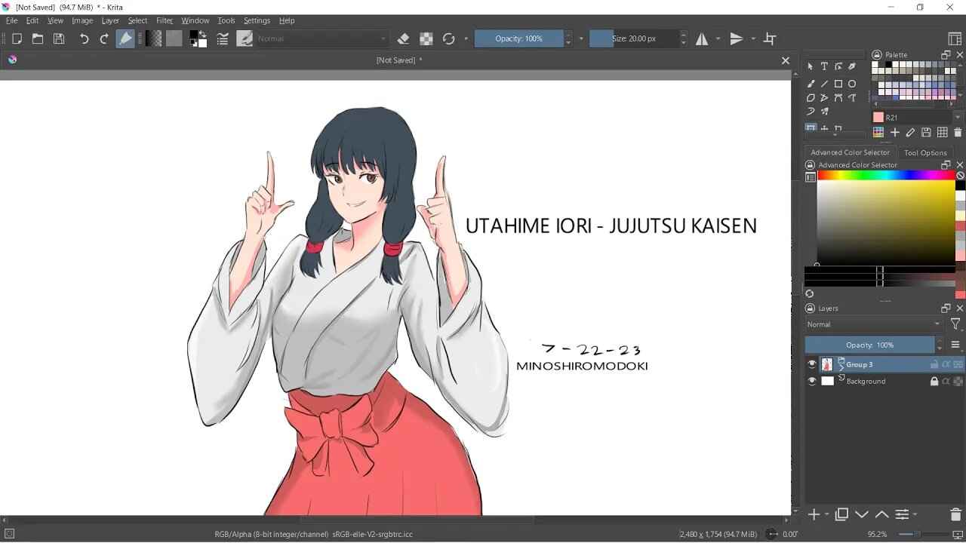Open the layers thumbnail size menu
Screen dimensions: 966x543
[x=955, y=345]
